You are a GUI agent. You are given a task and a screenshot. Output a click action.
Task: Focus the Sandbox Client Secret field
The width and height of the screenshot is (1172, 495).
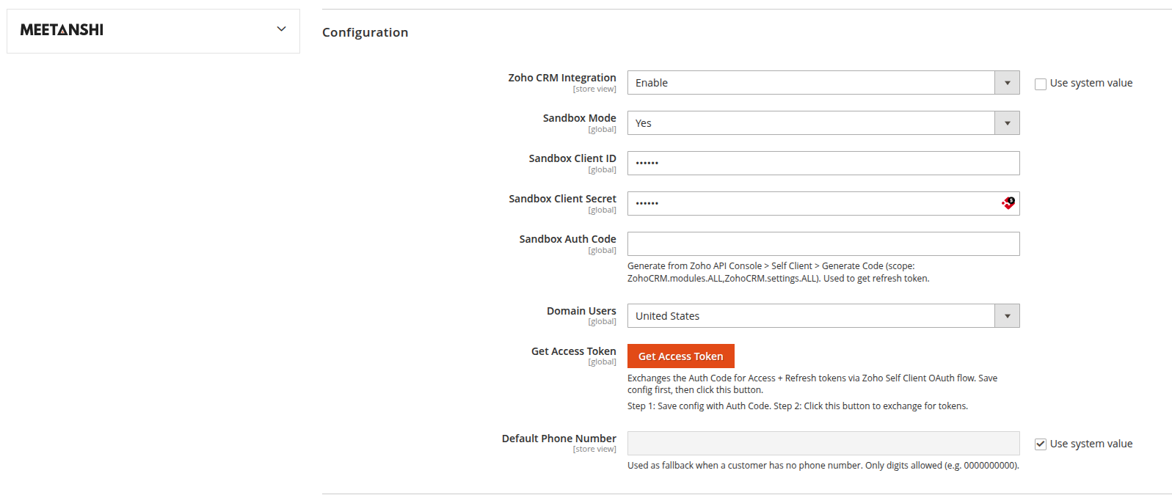tap(813, 203)
